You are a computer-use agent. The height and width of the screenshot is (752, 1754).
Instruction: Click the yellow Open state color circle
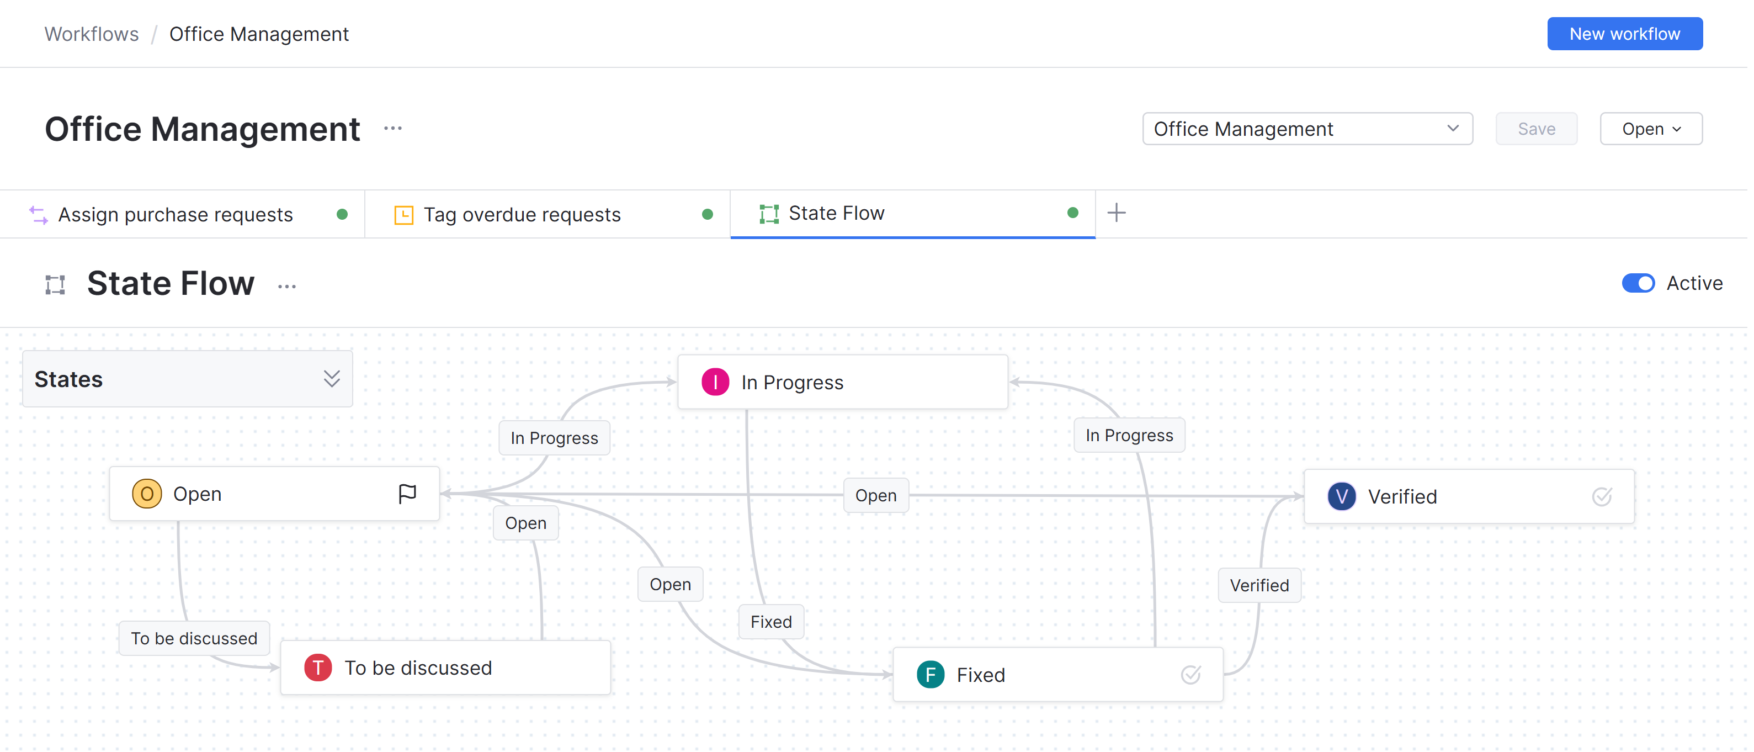146,494
